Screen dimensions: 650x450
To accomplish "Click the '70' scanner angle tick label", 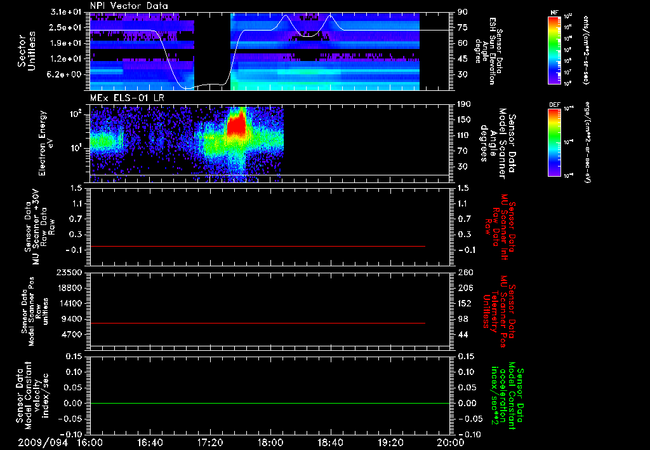I will [463, 151].
